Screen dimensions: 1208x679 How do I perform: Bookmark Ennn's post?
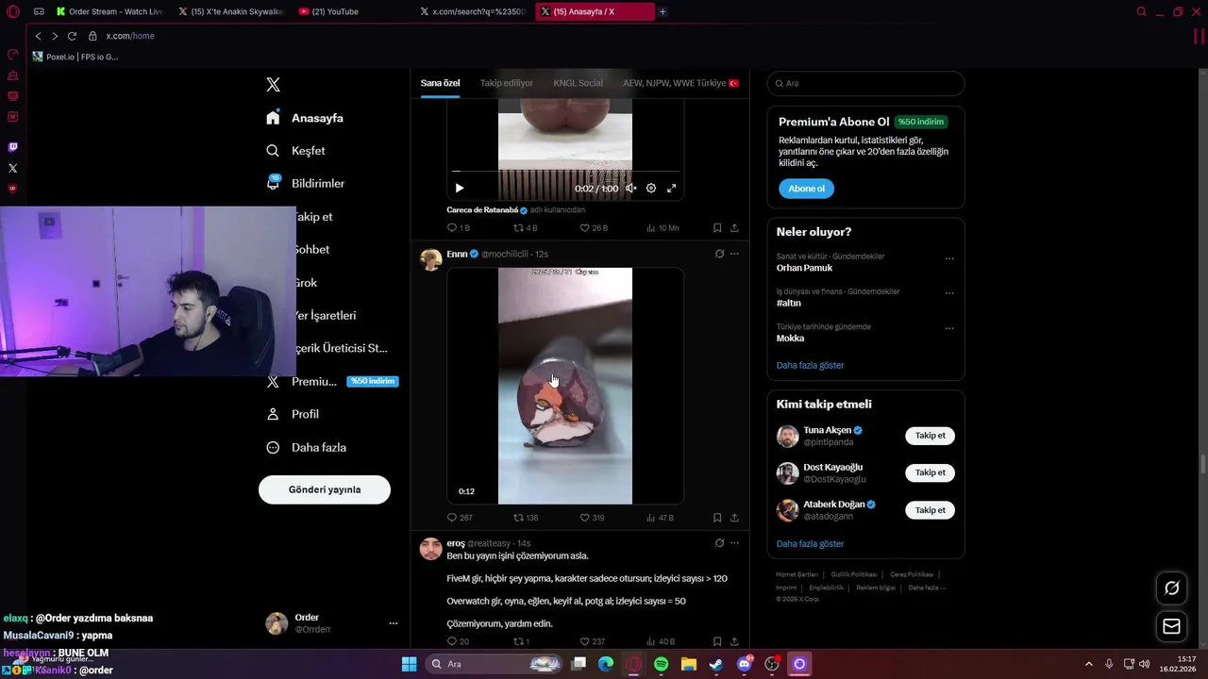(x=717, y=518)
